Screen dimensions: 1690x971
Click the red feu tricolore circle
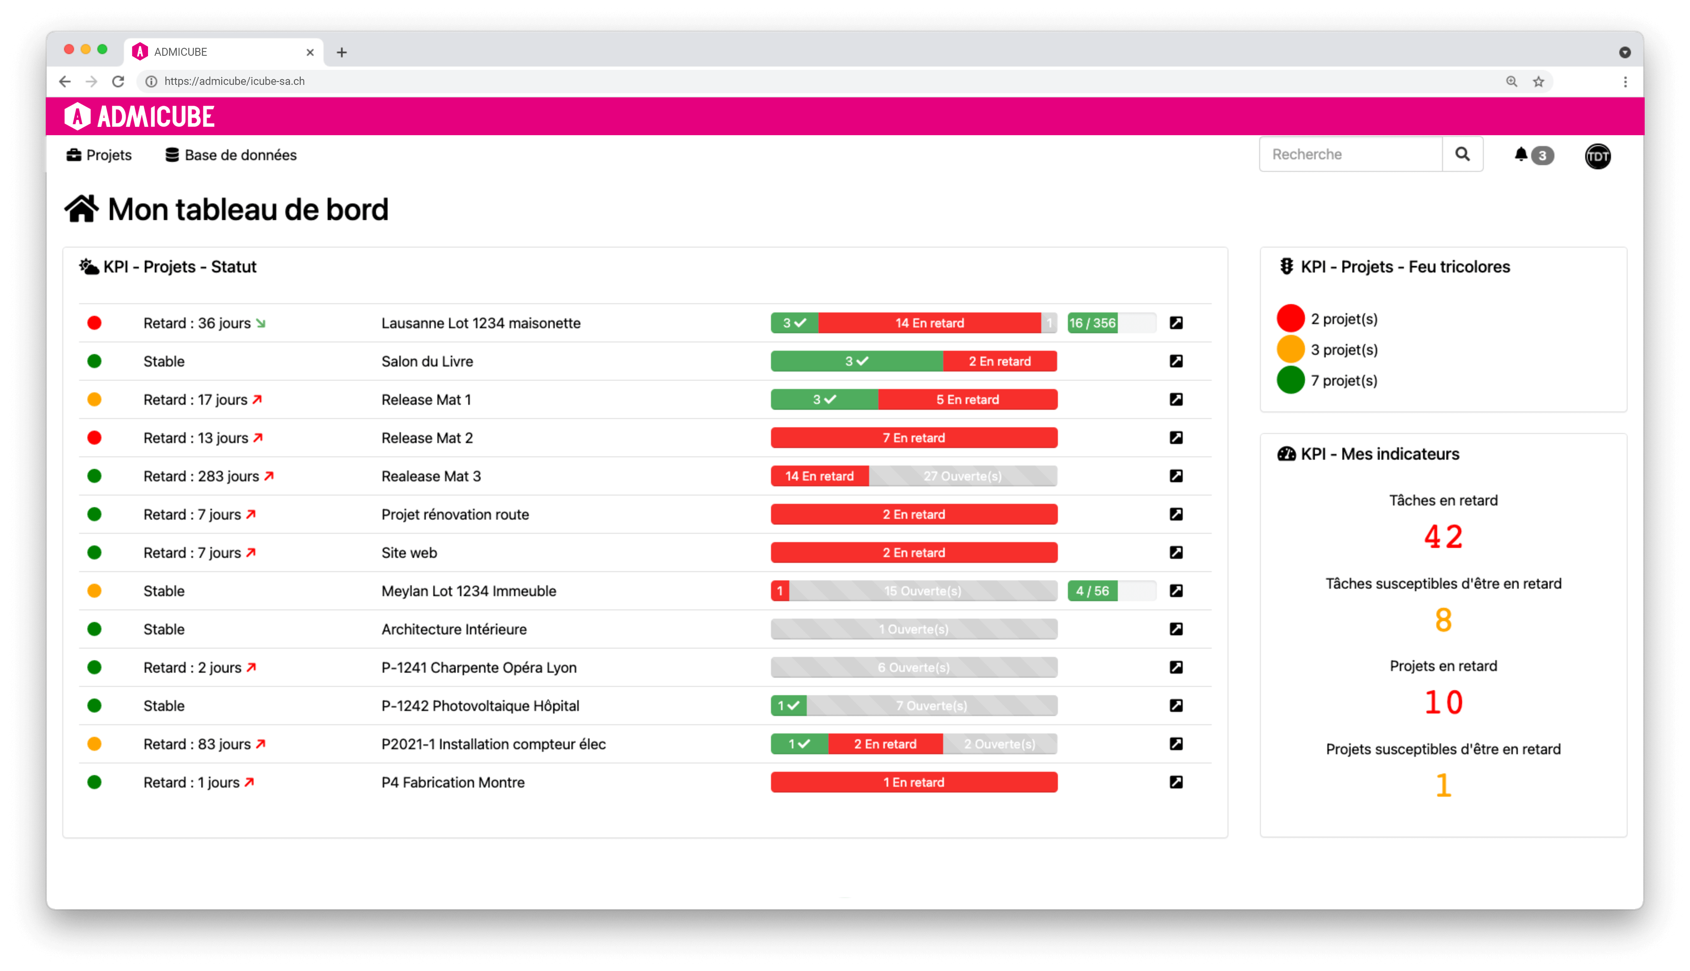[x=1291, y=319]
